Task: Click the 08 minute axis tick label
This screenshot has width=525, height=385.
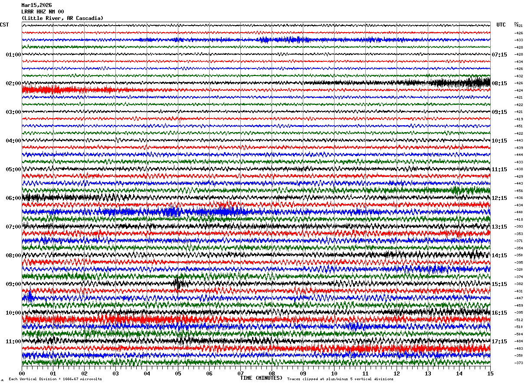Action: point(272,373)
